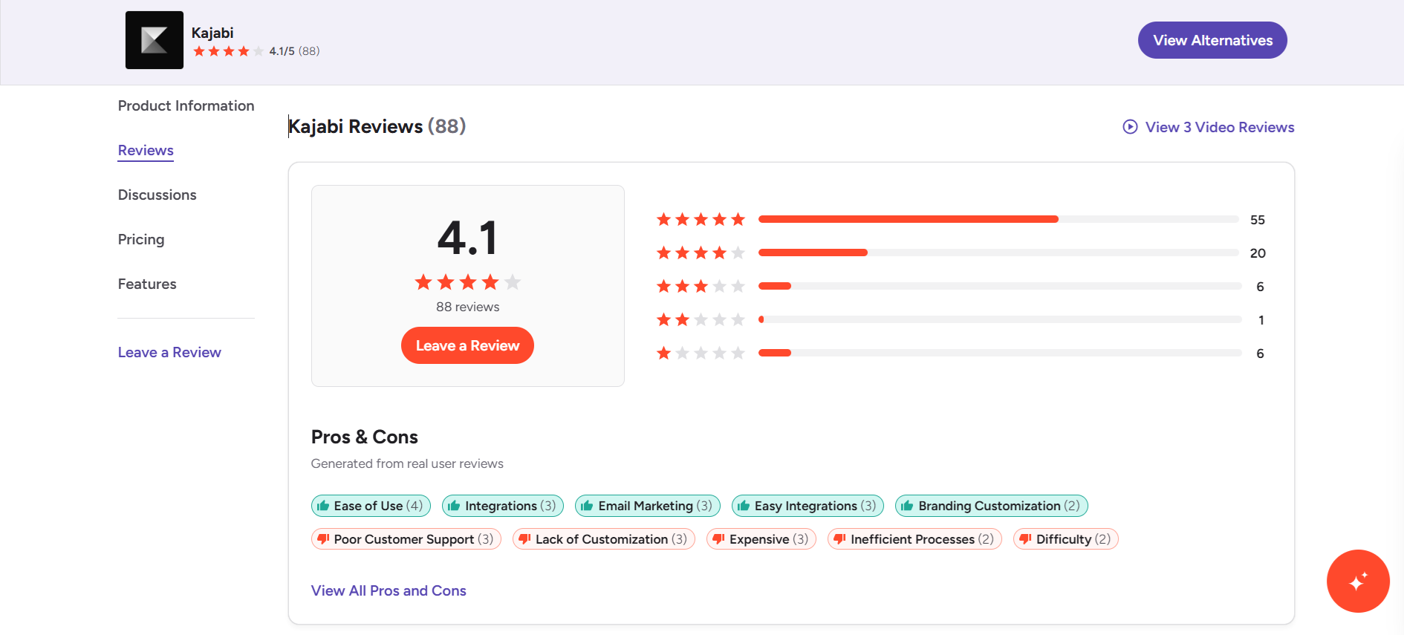The width and height of the screenshot is (1404, 635).
Task: Click the Leave a Review orange button
Action: coord(467,345)
